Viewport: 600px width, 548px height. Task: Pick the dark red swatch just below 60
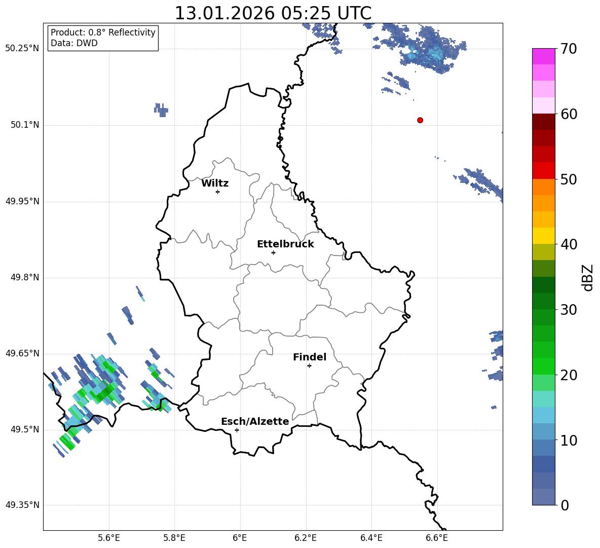tap(543, 122)
